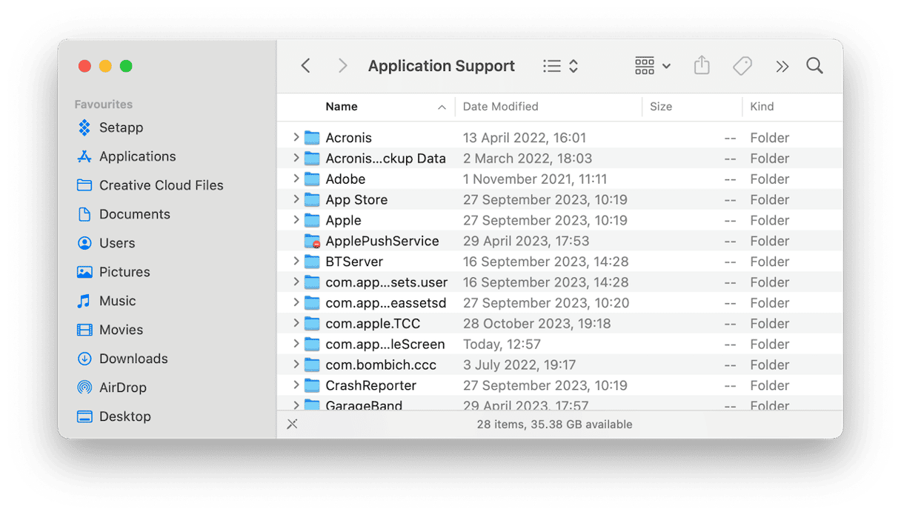Hide the path bar with the X icon
Image resolution: width=901 pixels, height=515 pixels.
point(292,424)
